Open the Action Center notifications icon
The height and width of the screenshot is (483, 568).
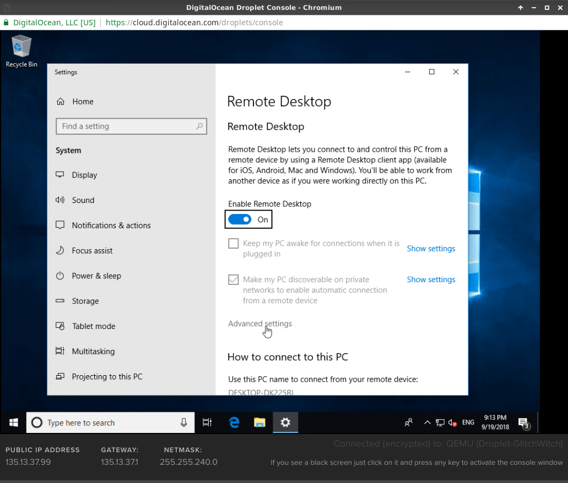pyautogui.click(x=523, y=422)
